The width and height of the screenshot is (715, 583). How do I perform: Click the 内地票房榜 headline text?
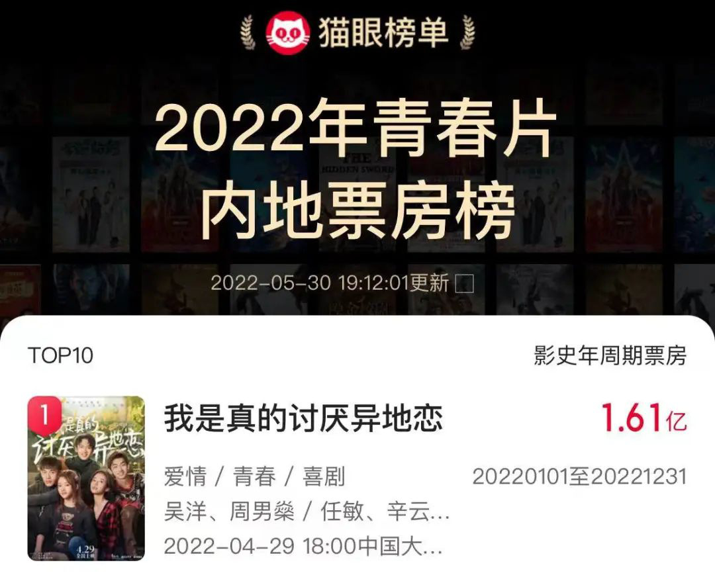(x=357, y=212)
